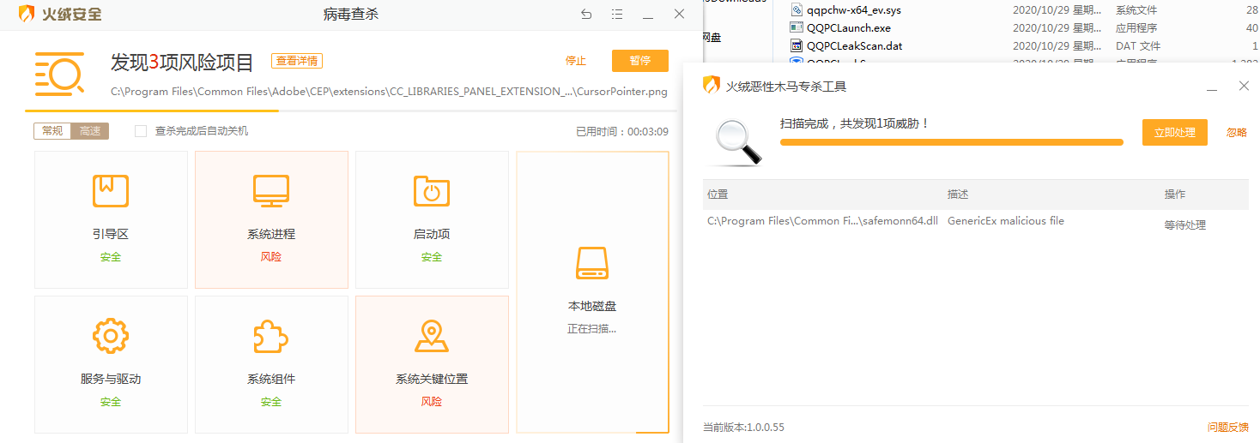
Task: Click the Huorong Security shield logo
Action: click(27, 15)
